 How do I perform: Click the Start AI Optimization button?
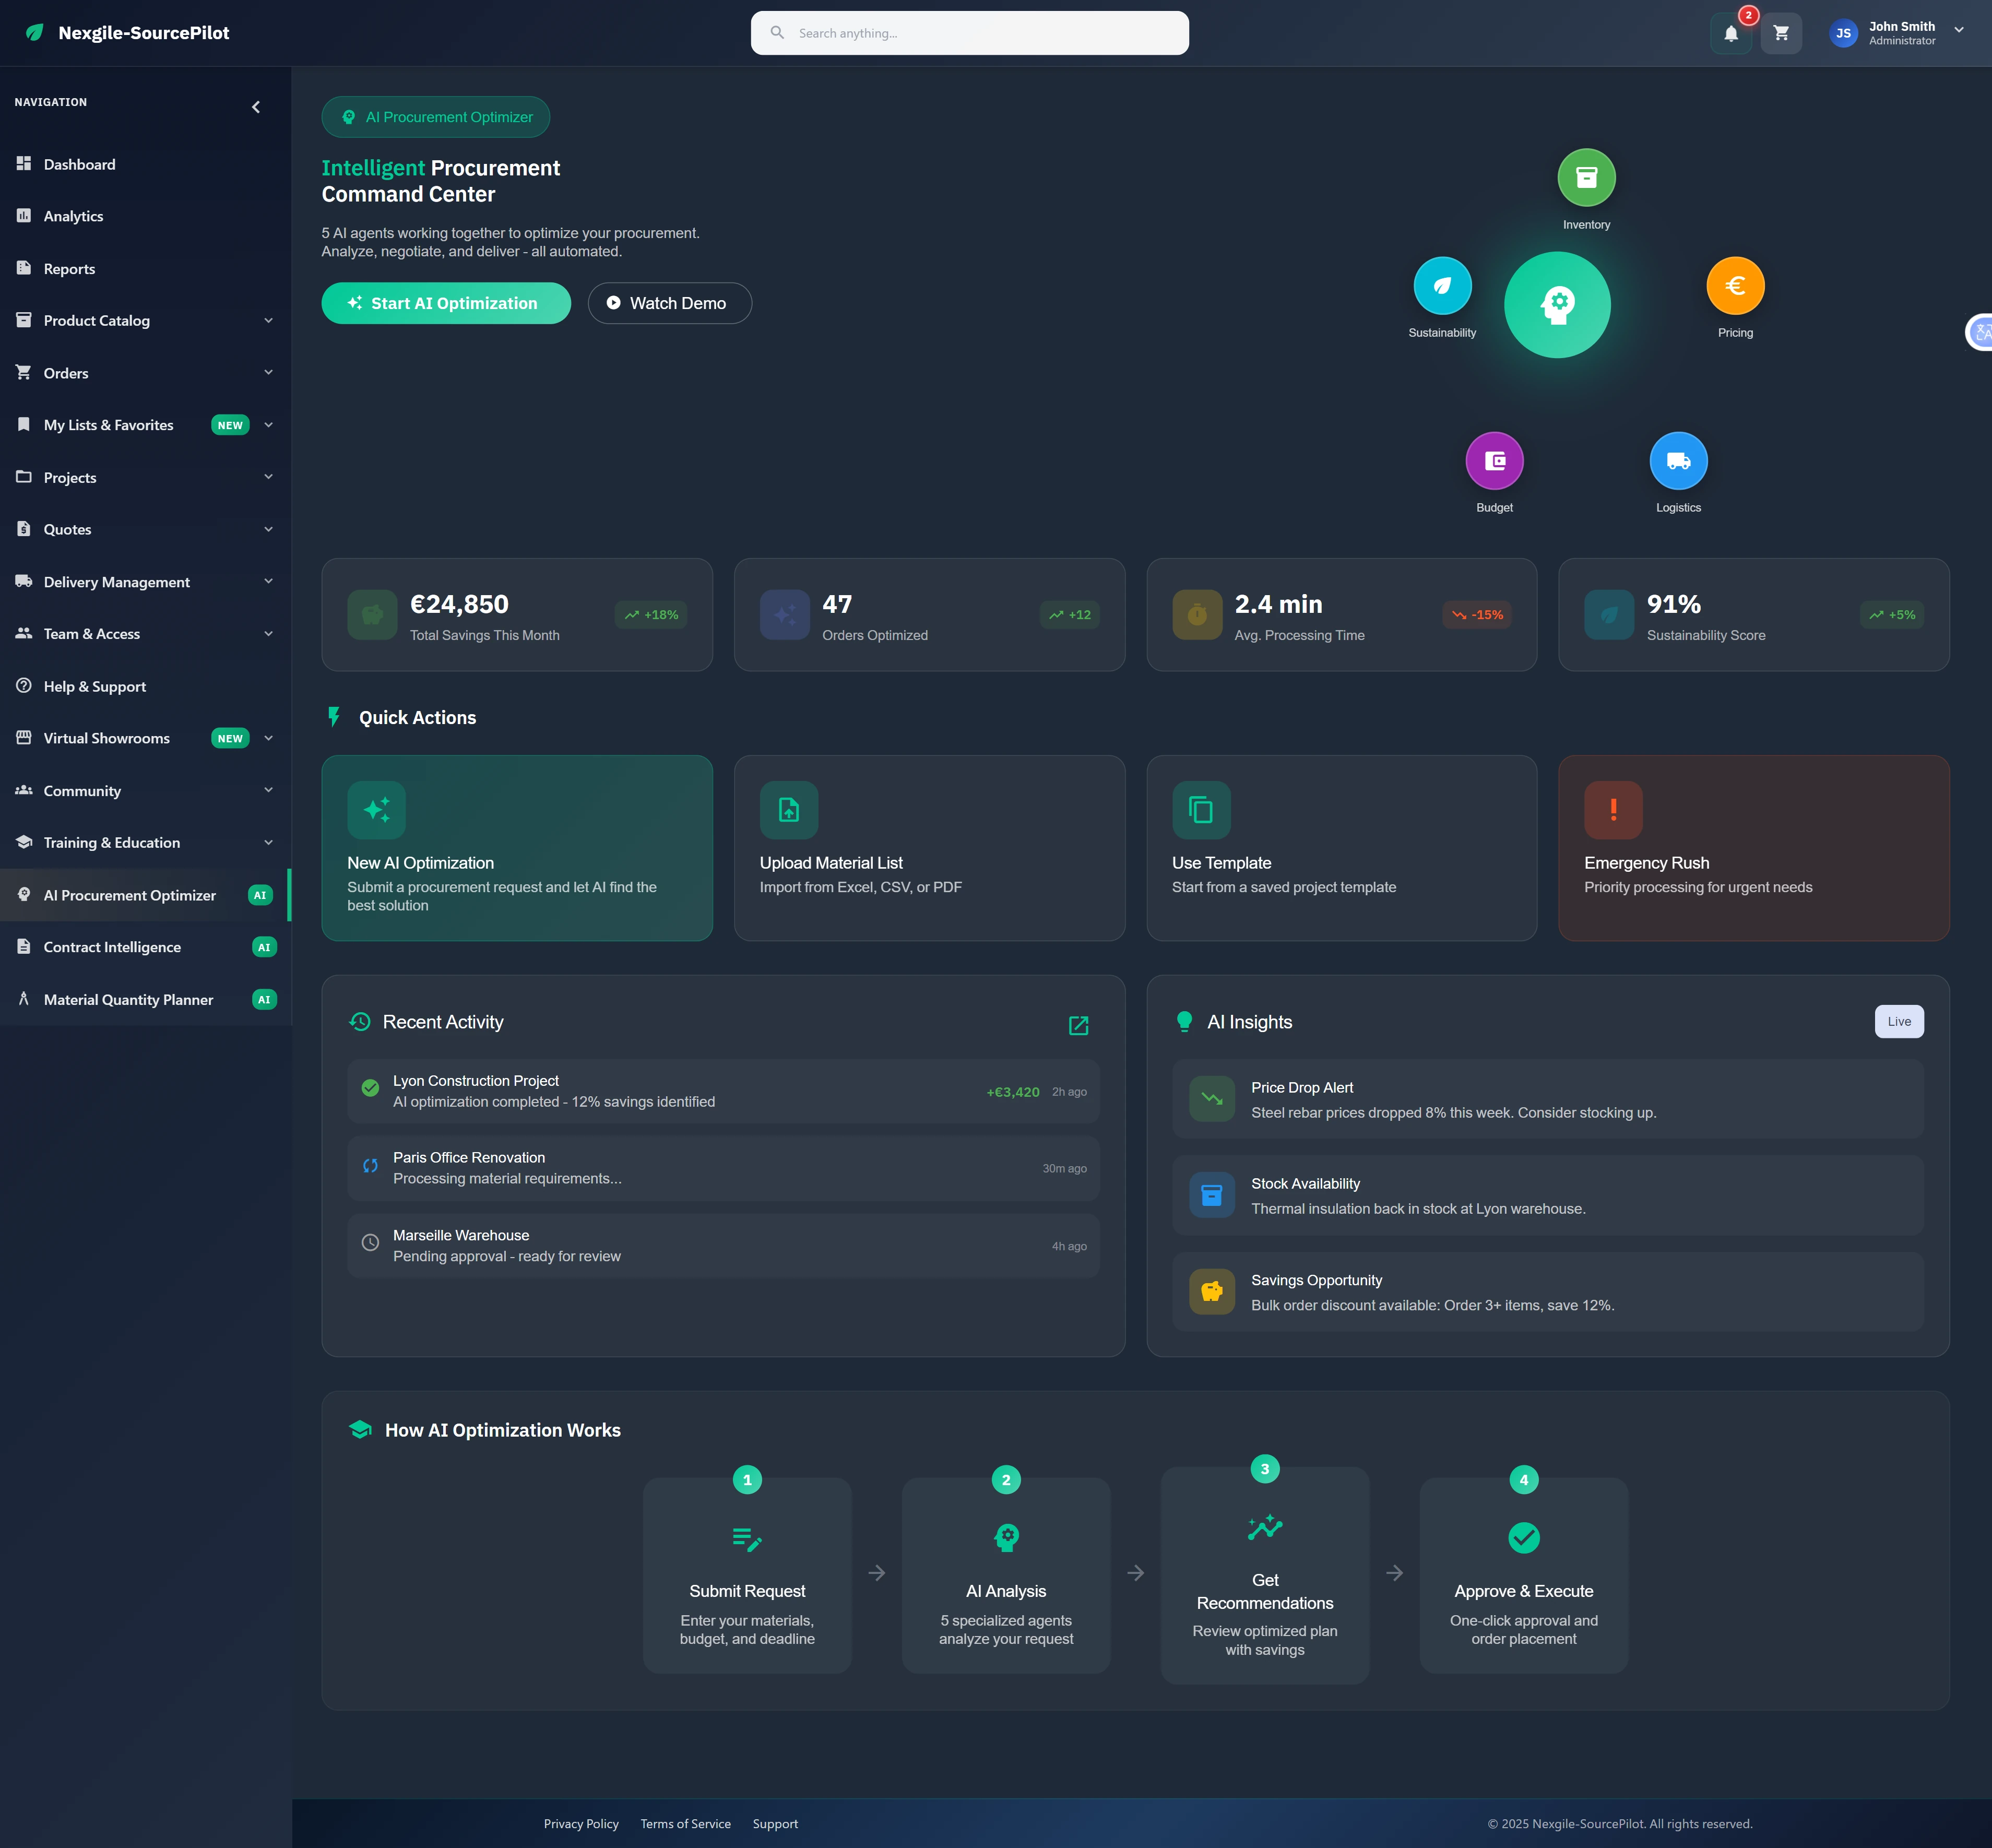click(x=445, y=302)
